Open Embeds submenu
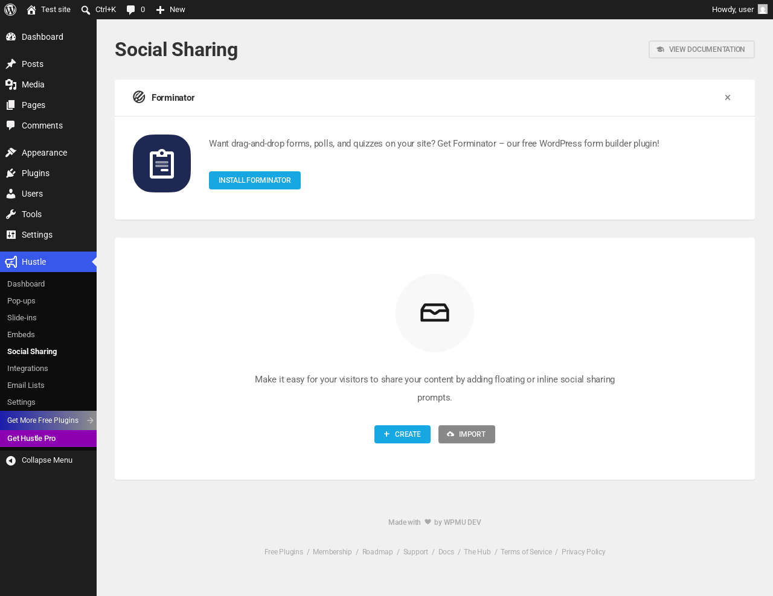Image resolution: width=773 pixels, height=596 pixels. tap(21, 335)
